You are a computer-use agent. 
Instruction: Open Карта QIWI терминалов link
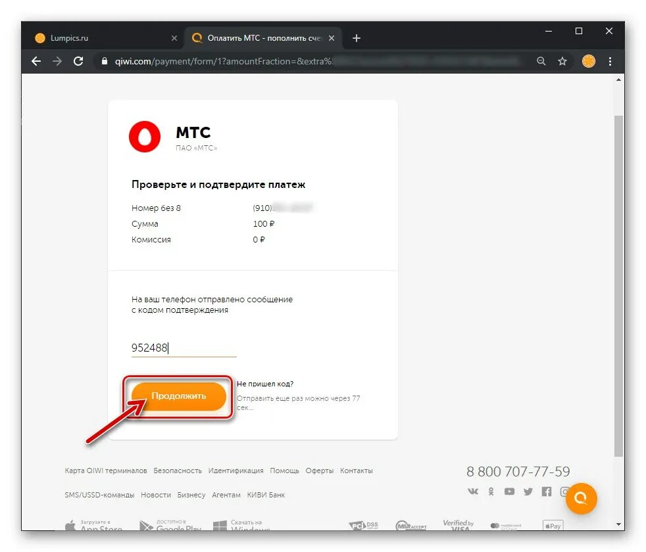(x=106, y=471)
